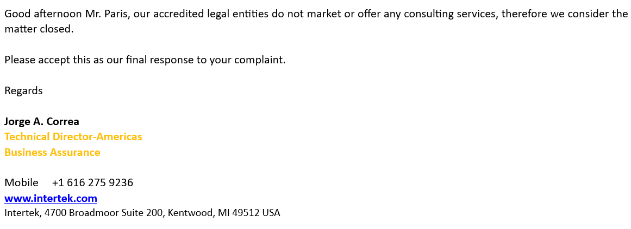
Task: Click the Technical Director-Americas title text
Action: tap(73, 136)
